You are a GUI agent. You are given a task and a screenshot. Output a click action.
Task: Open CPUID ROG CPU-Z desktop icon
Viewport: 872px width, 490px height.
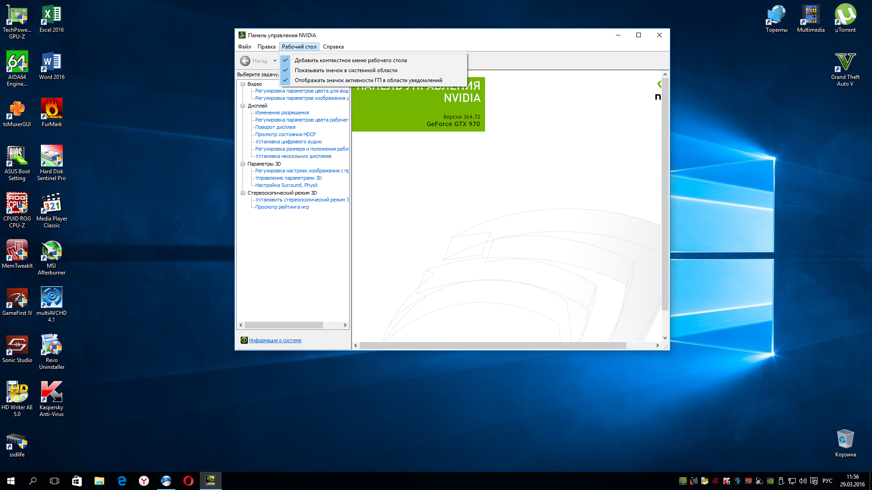coord(17,204)
